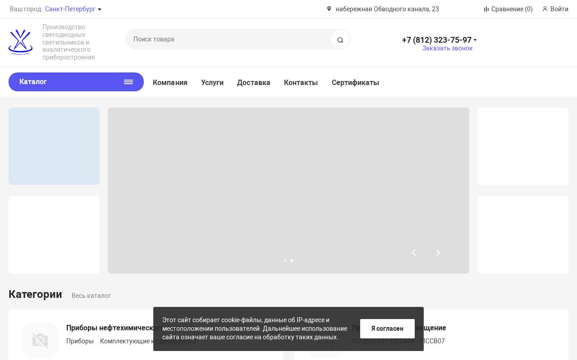Viewport: 577px width, 360px height.
Task: Open the comparison list via its bars icon
Action: click(x=486, y=9)
